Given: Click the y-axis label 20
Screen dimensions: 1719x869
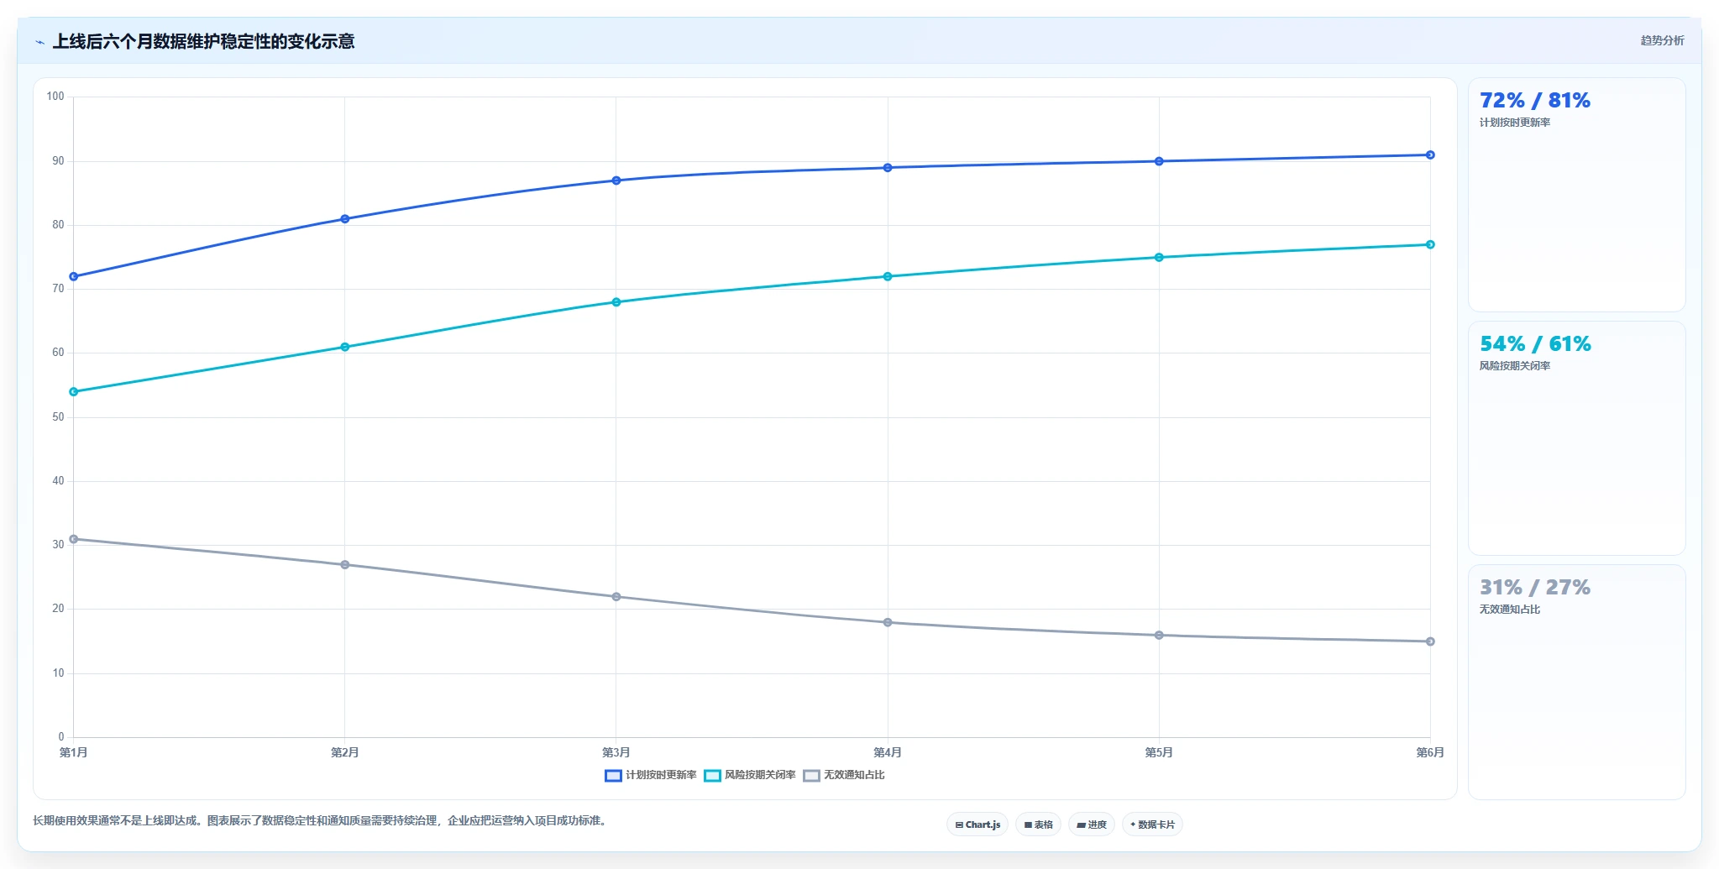Looking at the screenshot, I should [58, 609].
